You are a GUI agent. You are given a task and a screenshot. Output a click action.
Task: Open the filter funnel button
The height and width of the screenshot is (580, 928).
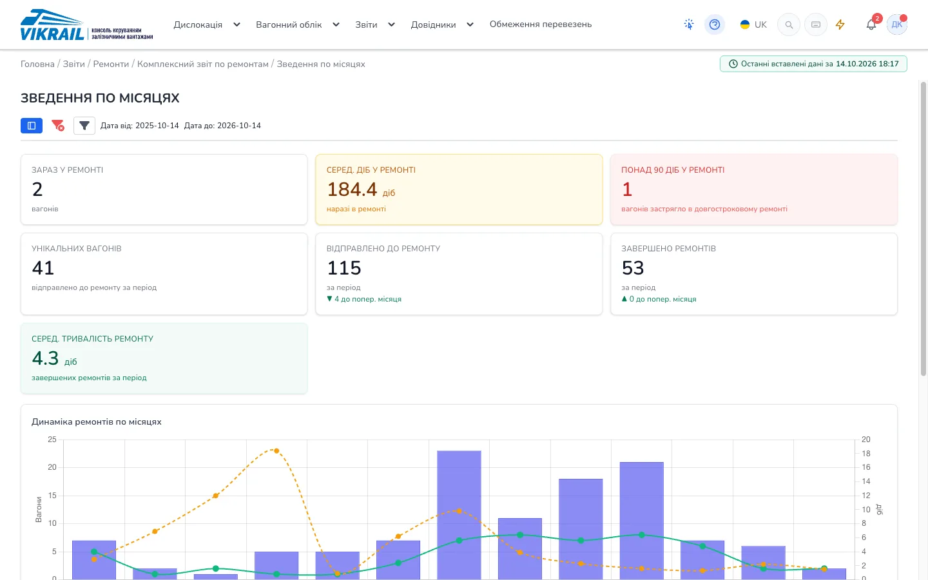point(84,126)
